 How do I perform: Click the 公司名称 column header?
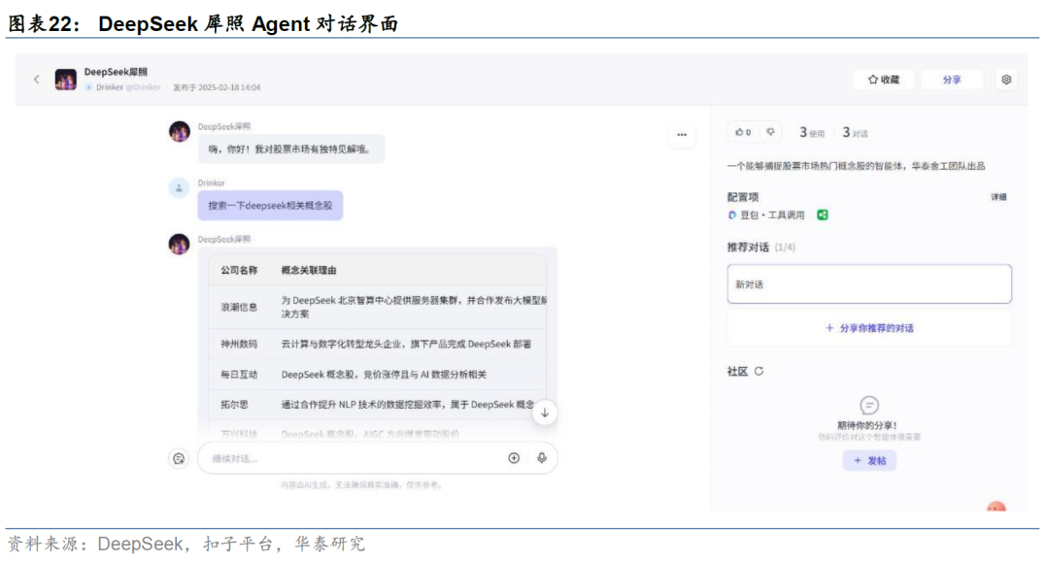coord(239,270)
